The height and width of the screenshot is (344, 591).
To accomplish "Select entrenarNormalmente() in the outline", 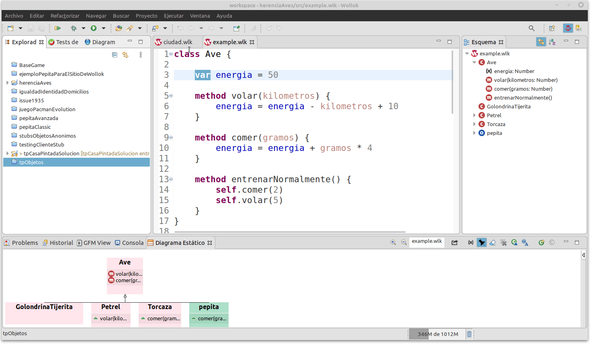I will (x=523, y=98).
